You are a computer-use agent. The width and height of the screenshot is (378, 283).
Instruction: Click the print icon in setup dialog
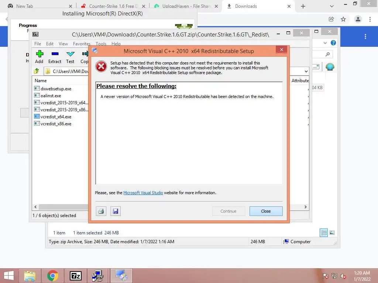(101, 211)
